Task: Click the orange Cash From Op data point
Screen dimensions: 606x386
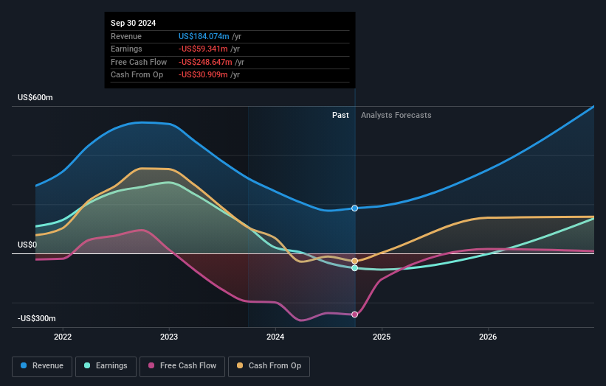Action: pyautogui.click(x=355, y=261)
